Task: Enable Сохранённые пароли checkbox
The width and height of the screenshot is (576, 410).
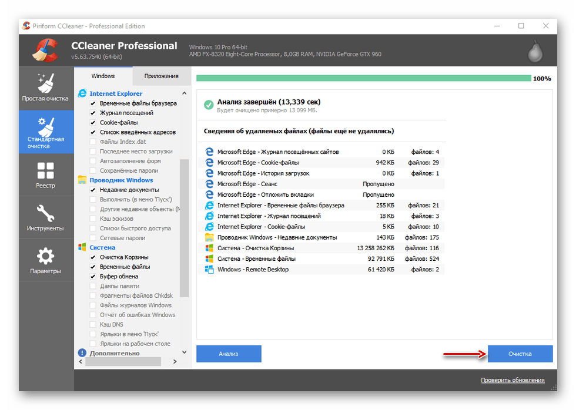Action: pyautogui.click(x=93, y=171)
